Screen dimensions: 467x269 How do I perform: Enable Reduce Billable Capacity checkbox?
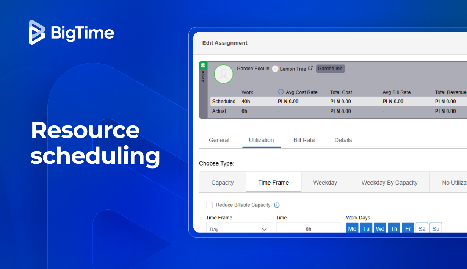(209, 205)
